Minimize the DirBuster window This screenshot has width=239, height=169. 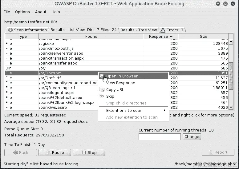218,4
